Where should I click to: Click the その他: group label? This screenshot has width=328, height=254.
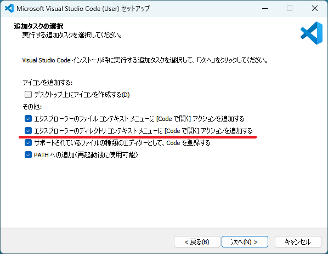click(32, 107)
